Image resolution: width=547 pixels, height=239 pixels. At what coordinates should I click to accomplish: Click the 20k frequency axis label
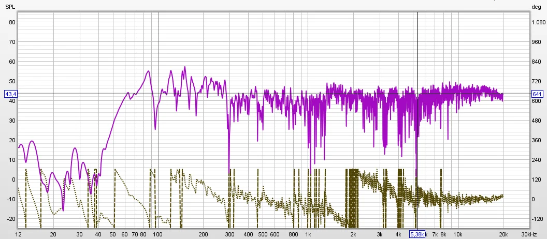click(x=503, y=234)
